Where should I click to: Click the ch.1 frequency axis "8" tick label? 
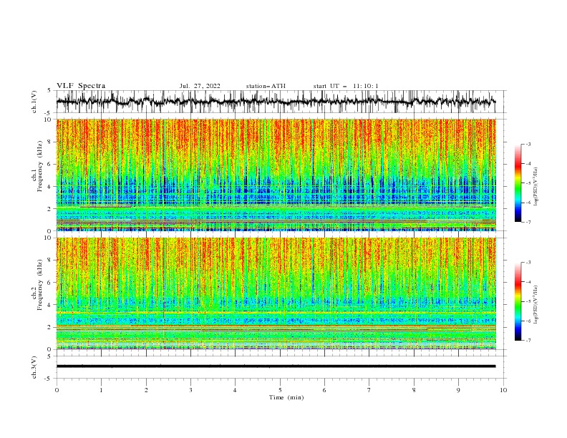49,142
